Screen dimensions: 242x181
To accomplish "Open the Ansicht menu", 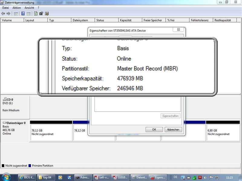I will click(29, 8).
